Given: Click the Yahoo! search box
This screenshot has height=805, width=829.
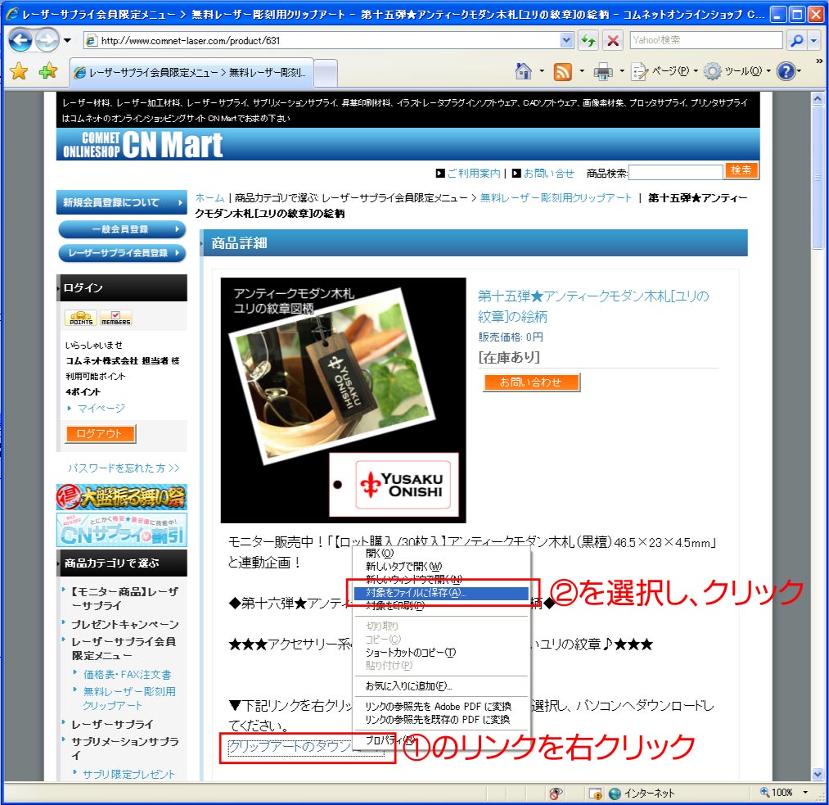Looking at the screenshot, I should tap(705, 40).
